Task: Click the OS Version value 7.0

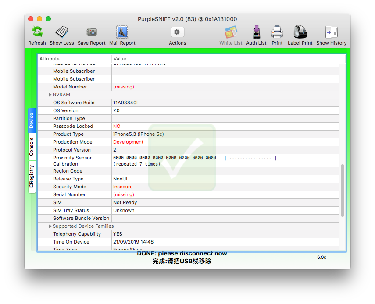Action: [117, 110]
